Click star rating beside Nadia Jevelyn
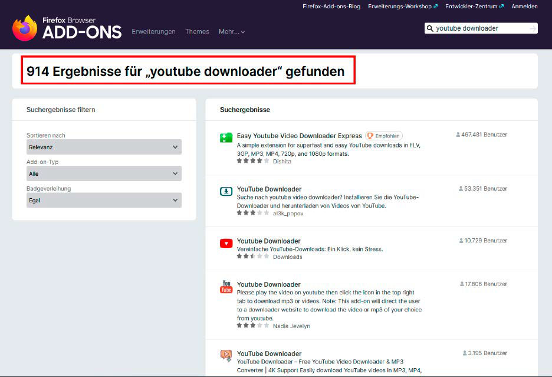 tap(253, 326)
